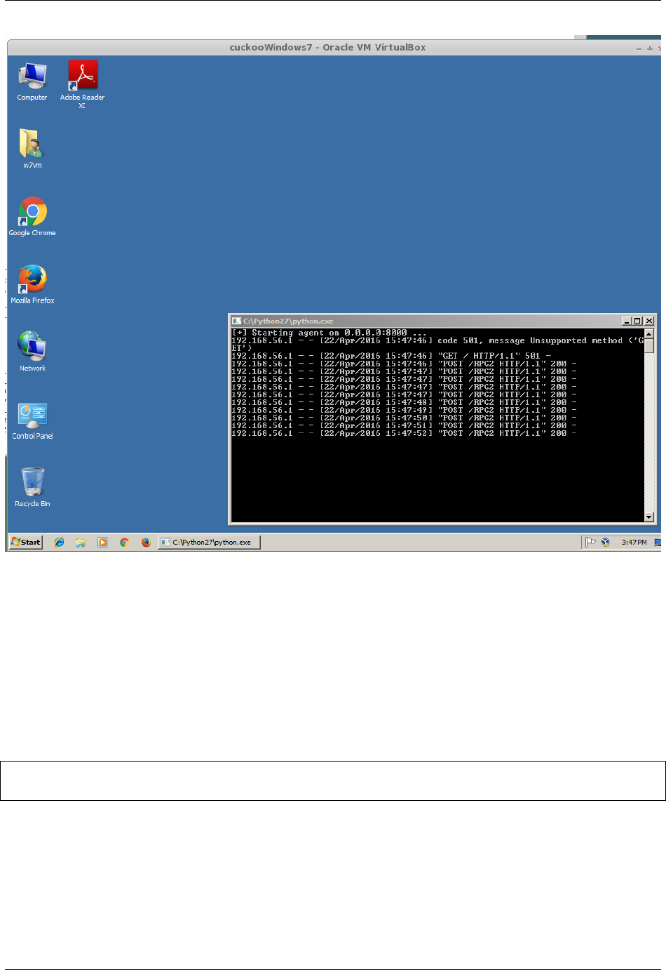Open the Network desktop icon
The width and height of the screenshot is (666, 970).
[x=32, y=352]
